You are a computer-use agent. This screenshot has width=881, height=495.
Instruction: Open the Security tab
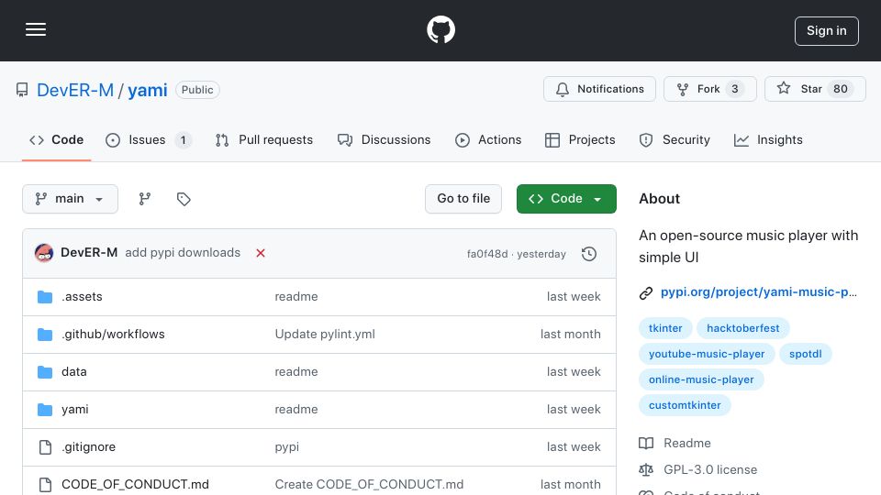[x=675, y=139]
